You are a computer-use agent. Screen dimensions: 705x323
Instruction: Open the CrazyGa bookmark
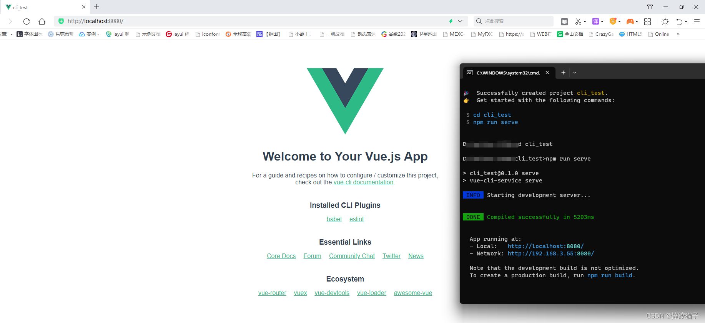601,34
